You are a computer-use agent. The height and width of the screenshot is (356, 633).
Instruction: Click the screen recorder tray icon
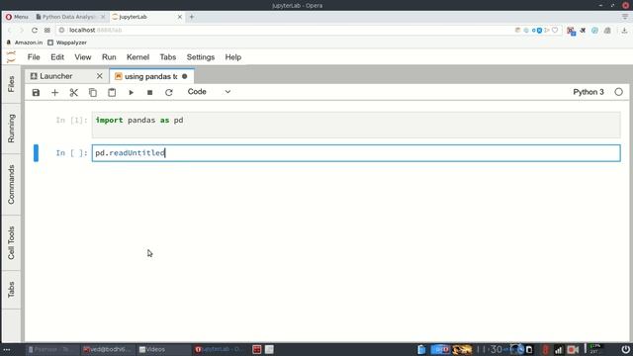573,349
